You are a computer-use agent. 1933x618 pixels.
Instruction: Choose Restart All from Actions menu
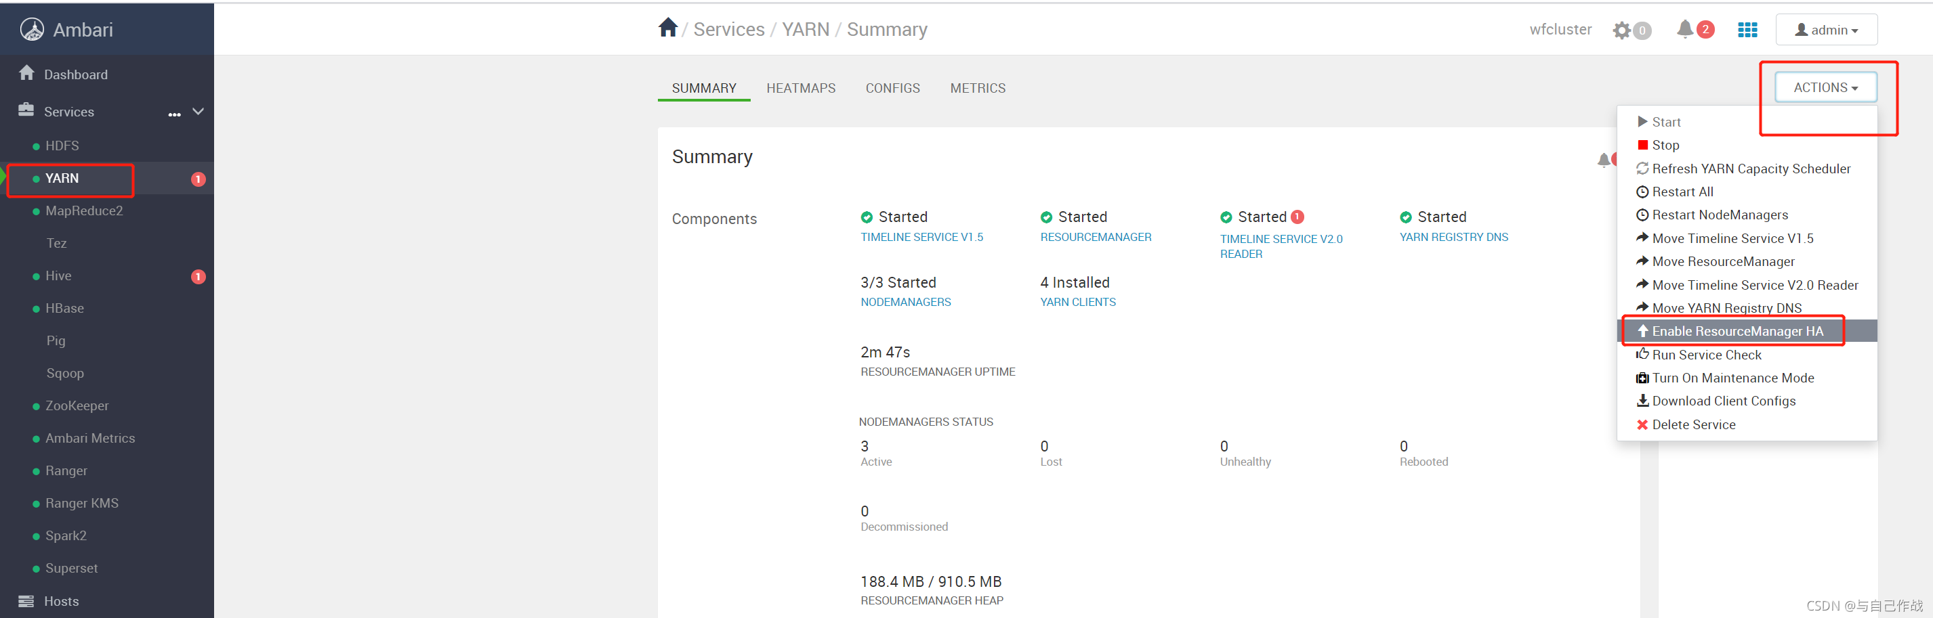click(1747, 192)
